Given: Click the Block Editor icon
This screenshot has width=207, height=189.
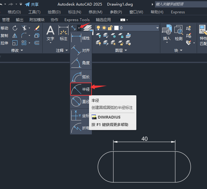Looking at the screenshot, I should tap(189, 36).
